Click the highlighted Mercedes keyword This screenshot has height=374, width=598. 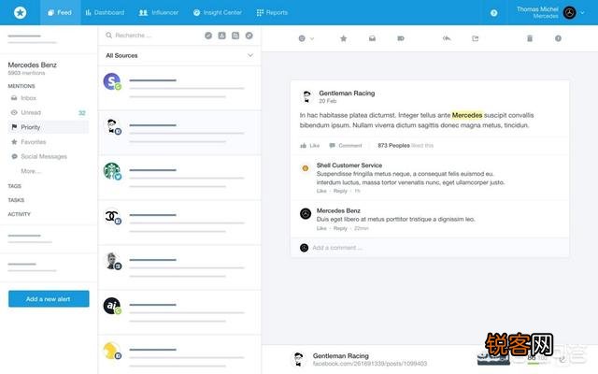tap(467, 115)
